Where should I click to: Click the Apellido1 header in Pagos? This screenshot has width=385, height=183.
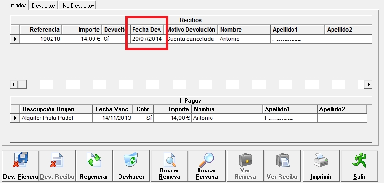point(290,109)
